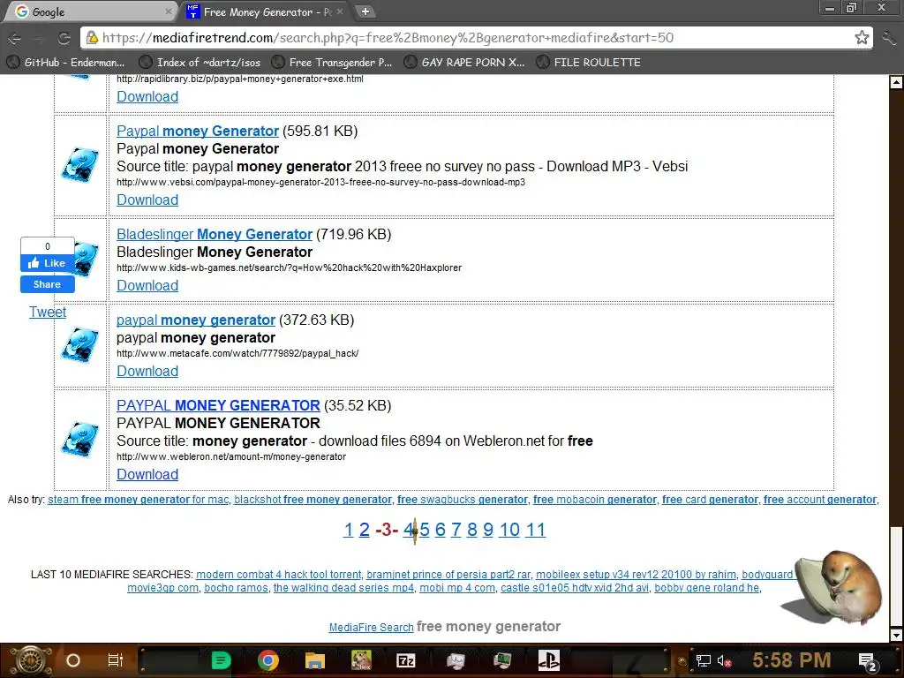Open the green chat app in taskbar
The image size is (904, 678).
point(221,660)
